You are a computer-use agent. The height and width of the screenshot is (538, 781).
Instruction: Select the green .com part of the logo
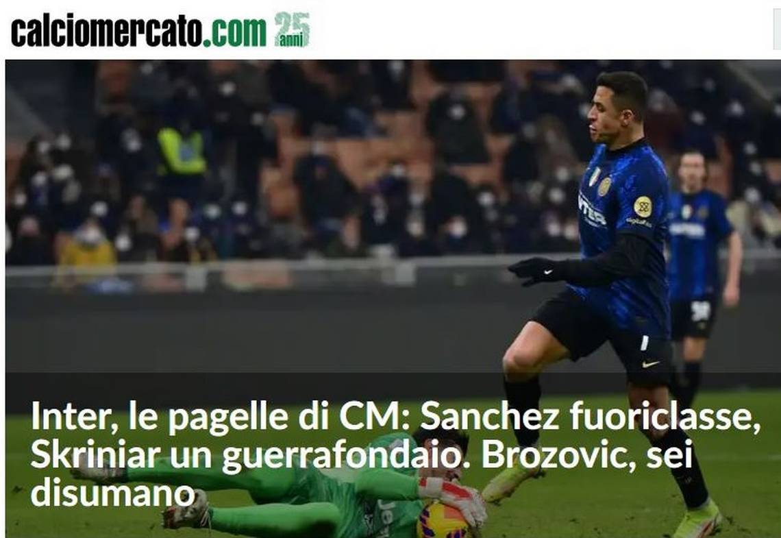pos(235,32)
